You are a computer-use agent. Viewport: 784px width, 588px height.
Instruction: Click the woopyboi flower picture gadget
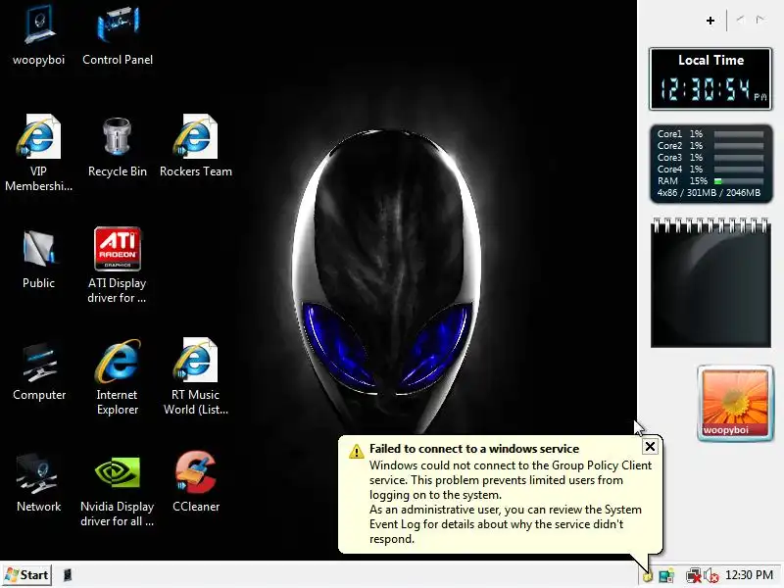click(x=735, y=404)
